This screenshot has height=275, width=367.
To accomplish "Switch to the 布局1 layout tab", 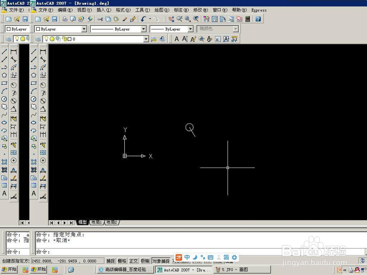I will (97, 222).
